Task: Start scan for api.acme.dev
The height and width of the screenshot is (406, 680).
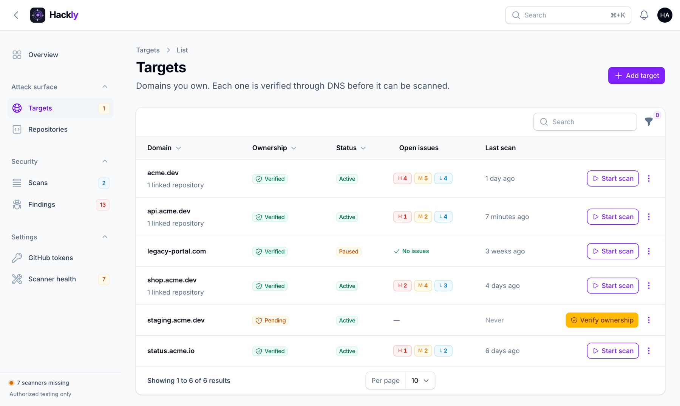Action: point(613,217)
